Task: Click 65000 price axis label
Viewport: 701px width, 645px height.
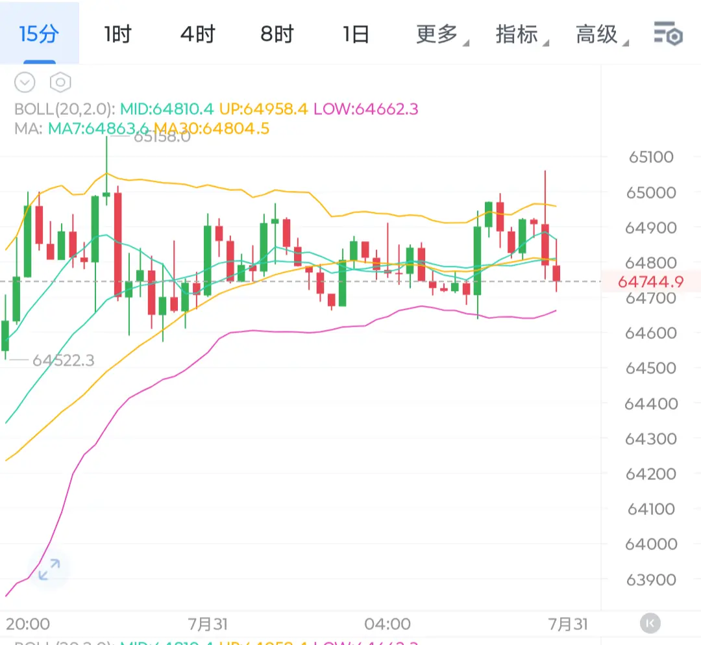Action: [x=650, y=193]
